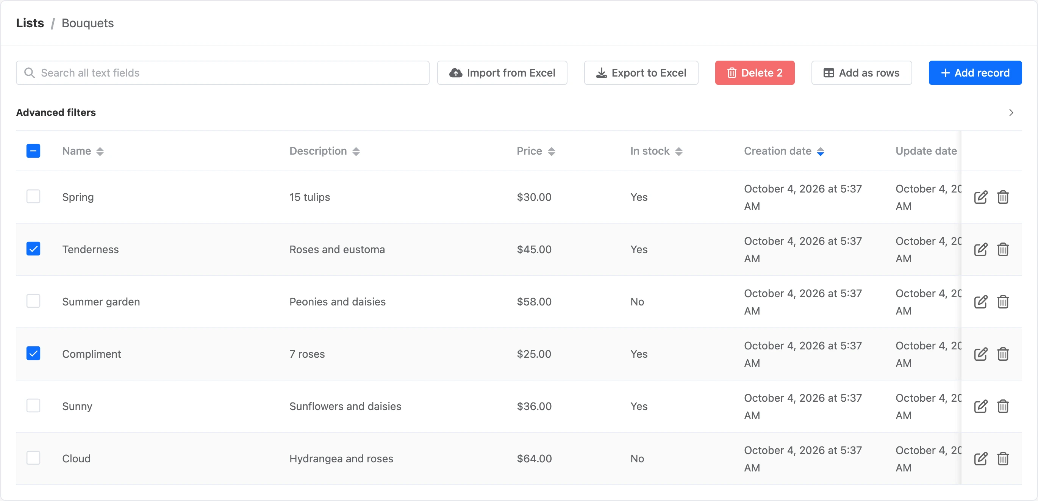Image resolution: width=1038 pixels, height=501 pixels.
Task: Edit the Compliment record
Action: click(980, 354)
